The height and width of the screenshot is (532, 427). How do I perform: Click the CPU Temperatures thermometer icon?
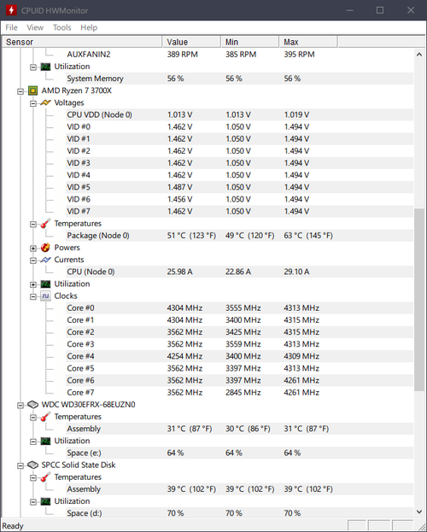point(45,224)
